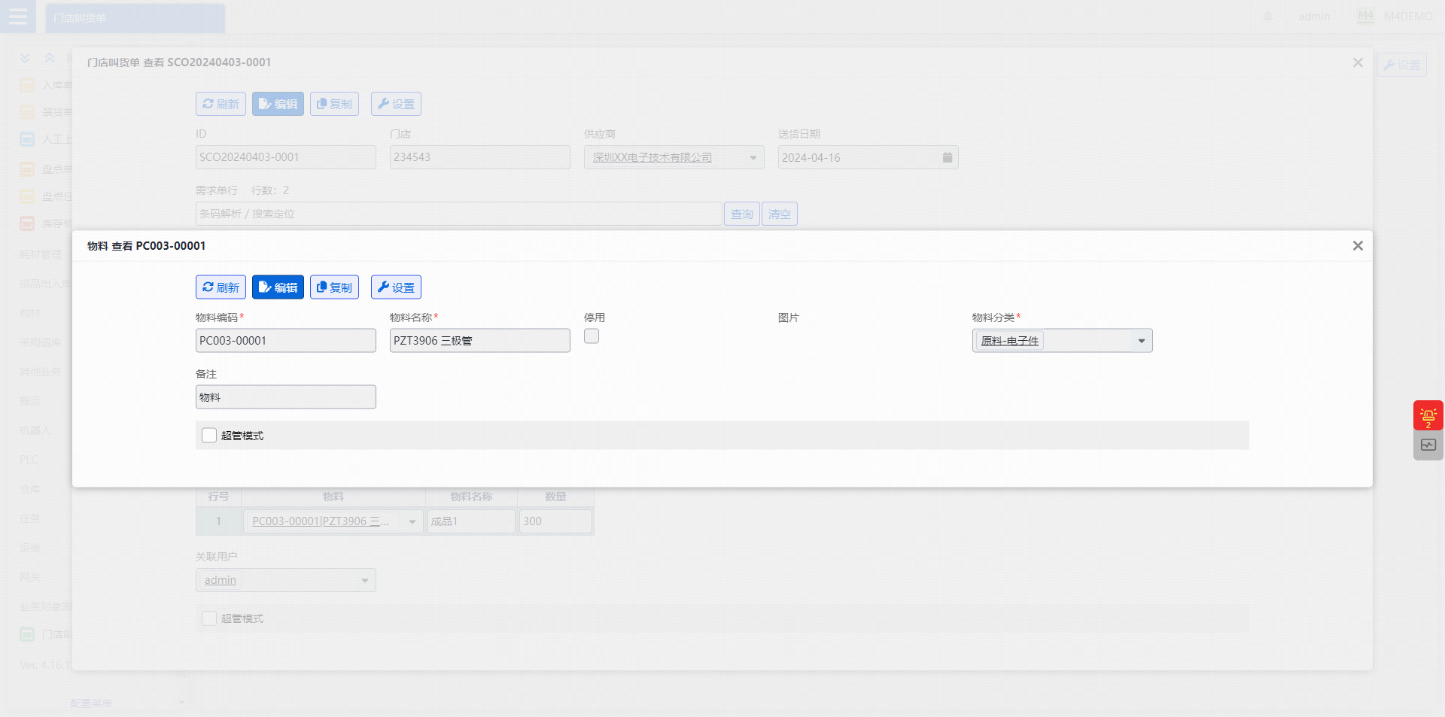The height and width of the screenshot is (717, 1445).
Task: Open the admin user menu
Action: (1314, 17)
